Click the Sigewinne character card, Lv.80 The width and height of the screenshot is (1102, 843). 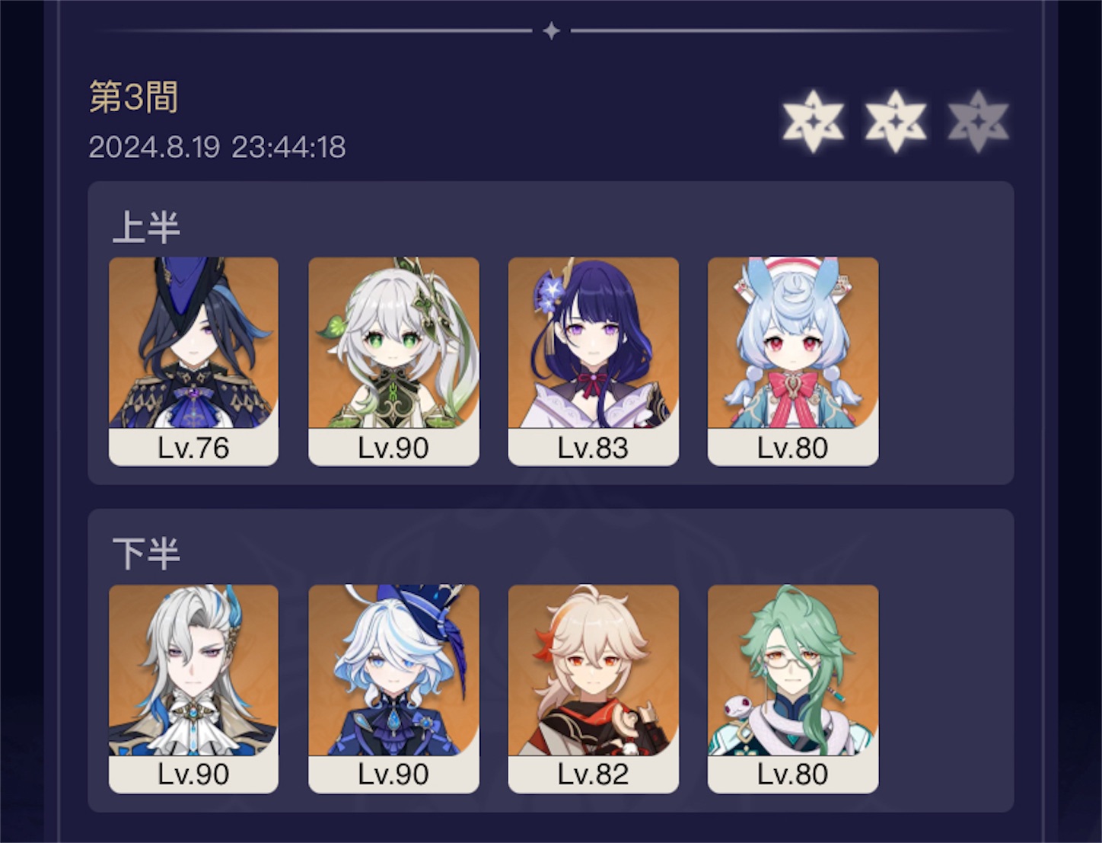point(792,362)
